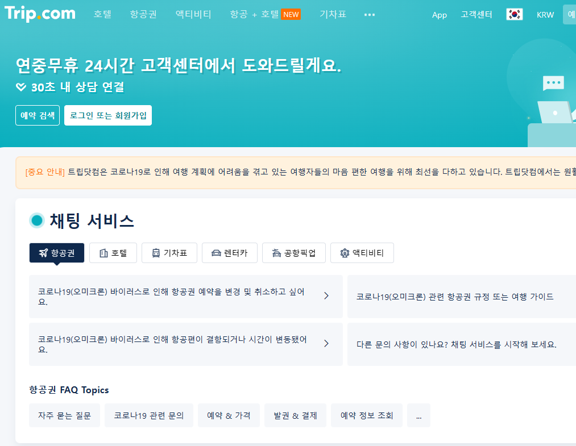Expand chevron on 예약을 변경 및 취소 question
The height and width of the screenshot is (446, 576).
click(x=326, y=296)
